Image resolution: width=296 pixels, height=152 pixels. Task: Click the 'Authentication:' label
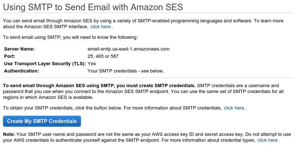pos(21,71)
